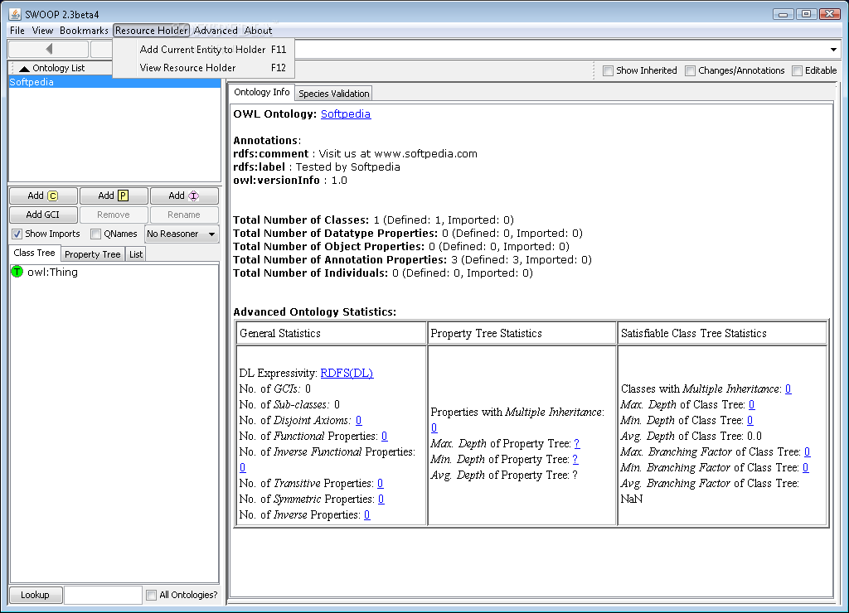Click the address bar field
Viewport: 849px width, 613px height.
(x=561, y=50)
